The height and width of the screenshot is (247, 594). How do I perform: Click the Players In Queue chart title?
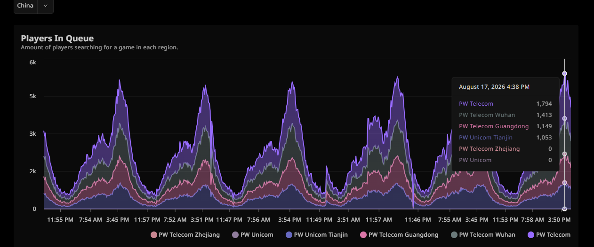coord(57,39)
